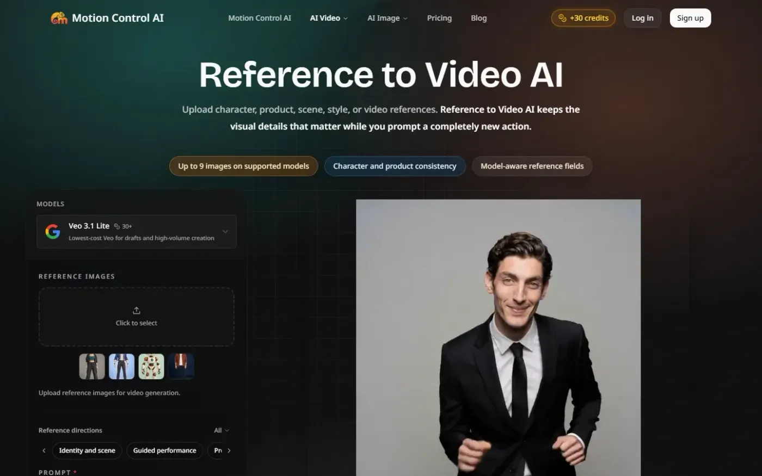762x476 pixels.
Task: Click the Sign up button
Action: [x=690, y=18]
